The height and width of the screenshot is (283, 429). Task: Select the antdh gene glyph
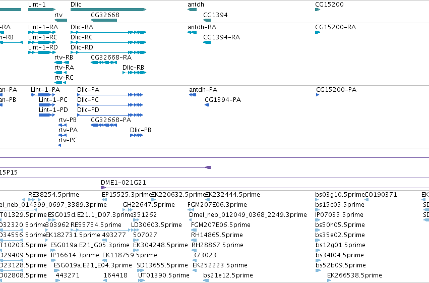click(x=192, y=10)
